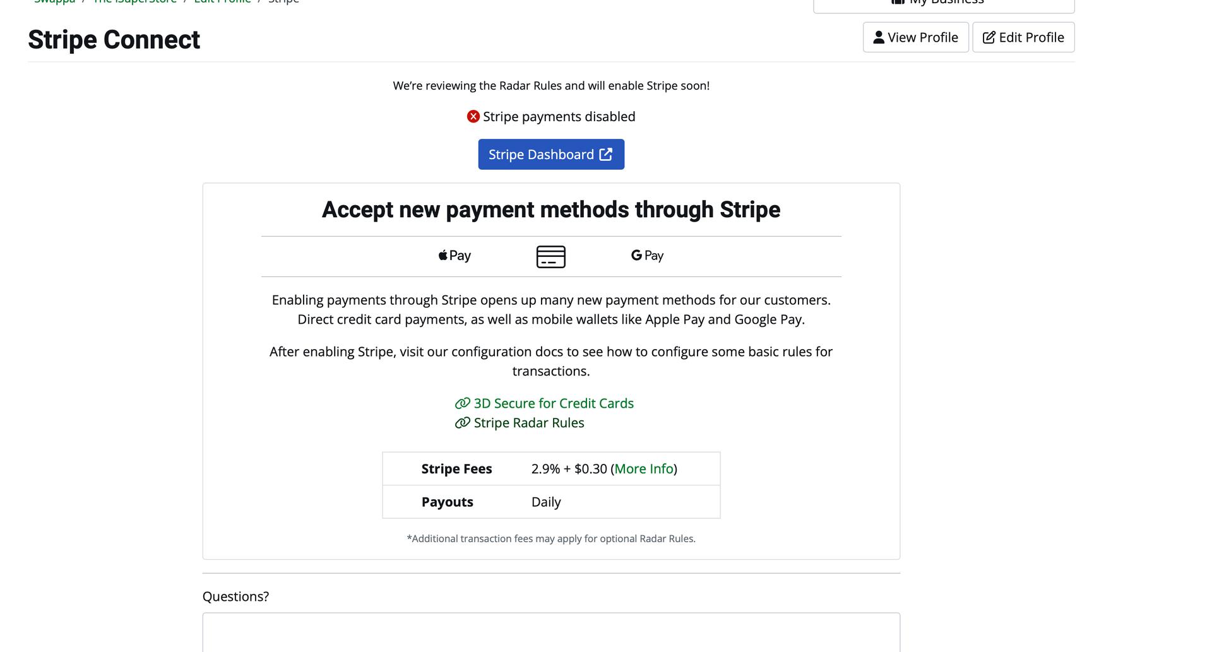Open the View Profile button

click(916, 37)
